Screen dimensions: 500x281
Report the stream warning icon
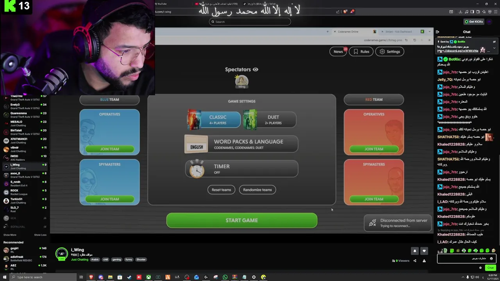point(424,261)
